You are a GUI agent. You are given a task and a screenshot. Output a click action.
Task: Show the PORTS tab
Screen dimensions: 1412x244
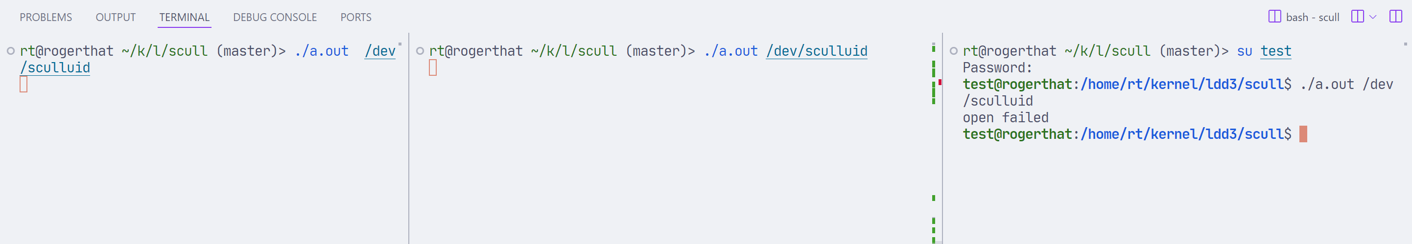[x=356, y=17]
